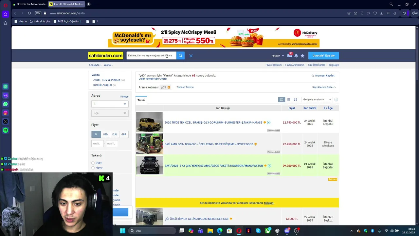Open browser downloads icon
The height and width of the screenshot is (236, 419).
382,13
